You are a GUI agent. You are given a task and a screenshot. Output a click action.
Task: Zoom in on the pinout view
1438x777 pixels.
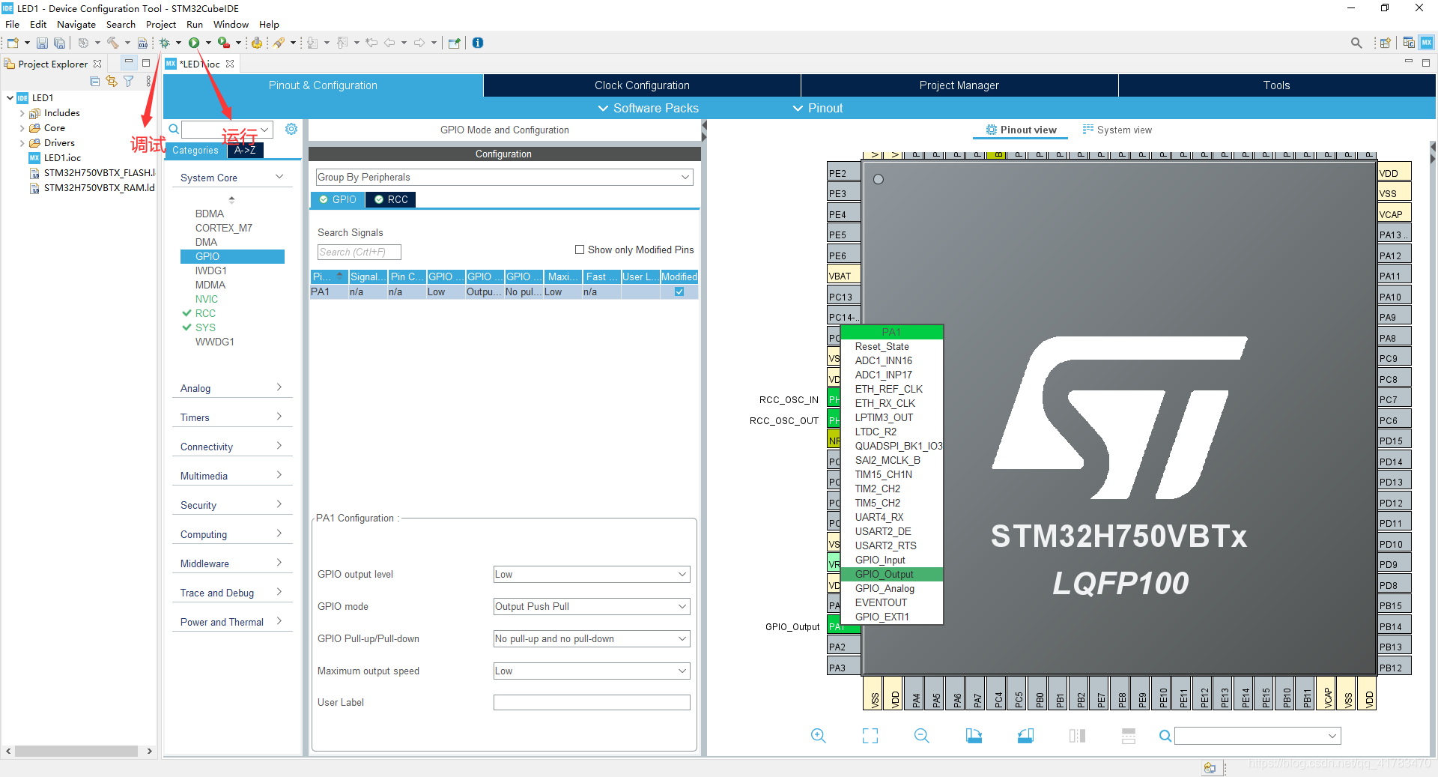click(x=819, y=736)
